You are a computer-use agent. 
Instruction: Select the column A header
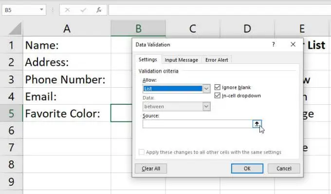pyautogui.click(x=67, y=29)
